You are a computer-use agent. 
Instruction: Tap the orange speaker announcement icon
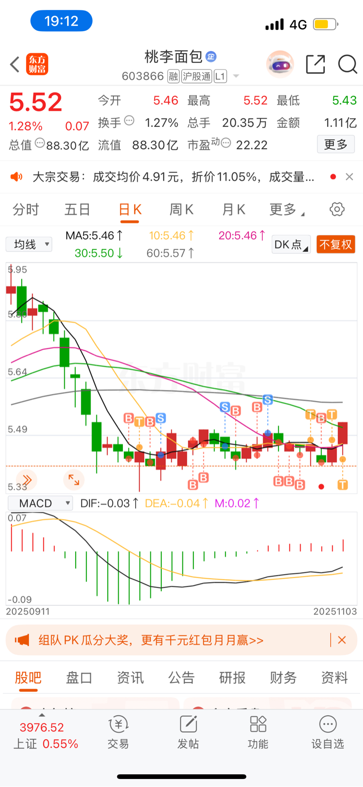tap(17, 177)
